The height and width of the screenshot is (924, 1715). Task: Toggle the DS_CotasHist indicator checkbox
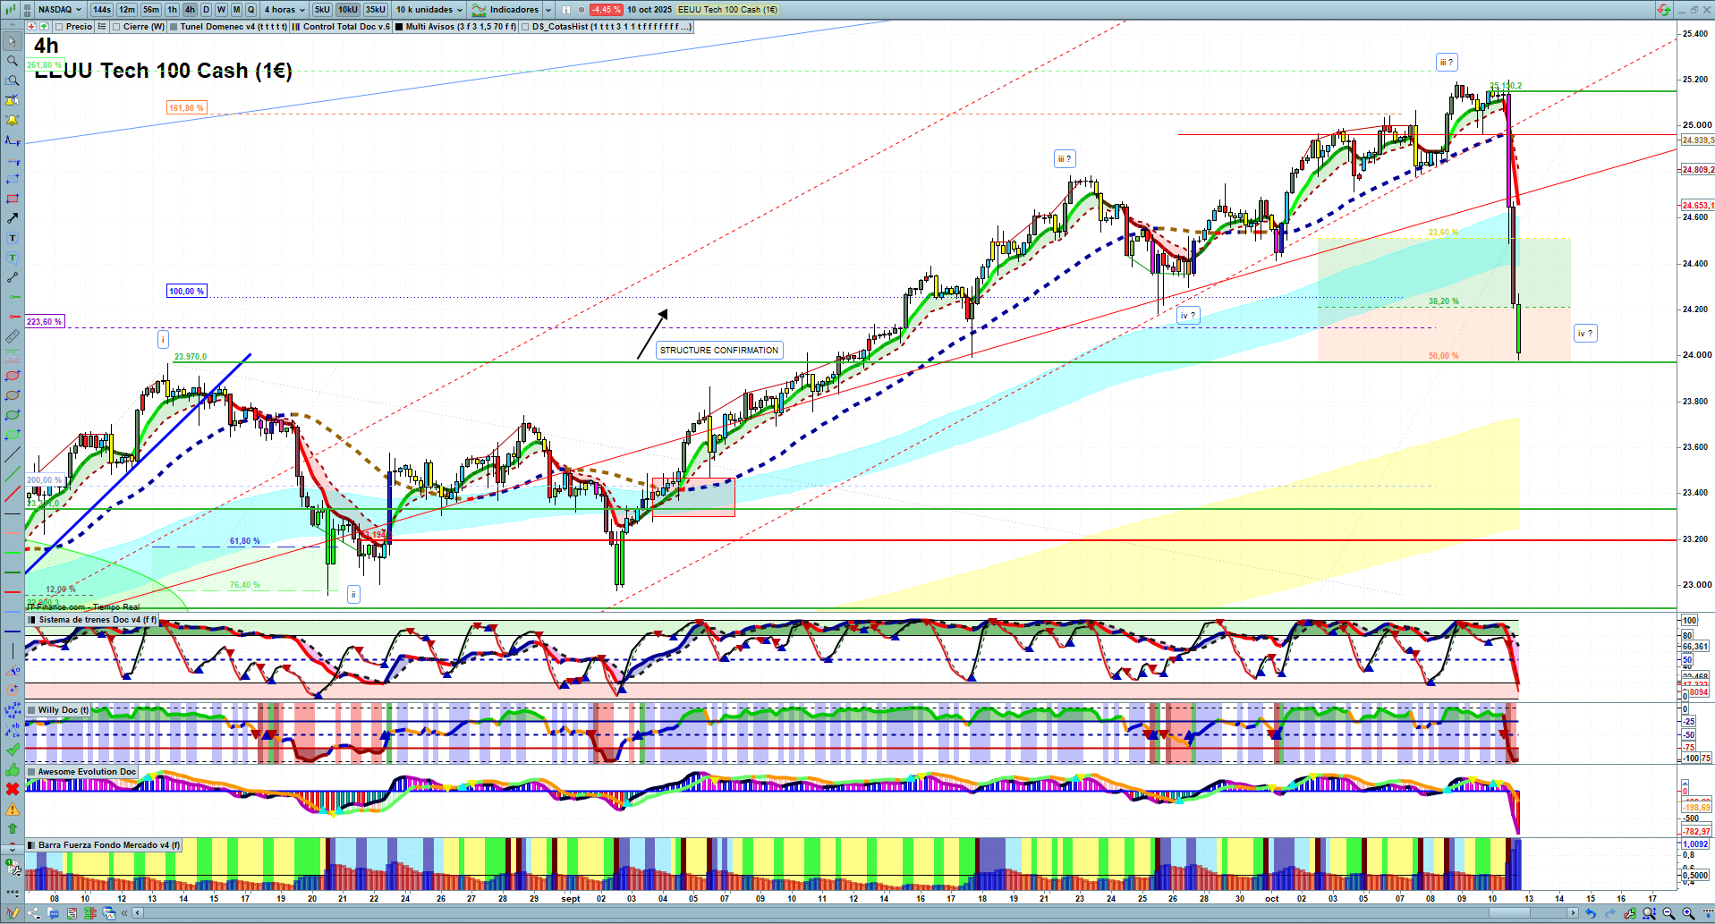pos(525,27)
